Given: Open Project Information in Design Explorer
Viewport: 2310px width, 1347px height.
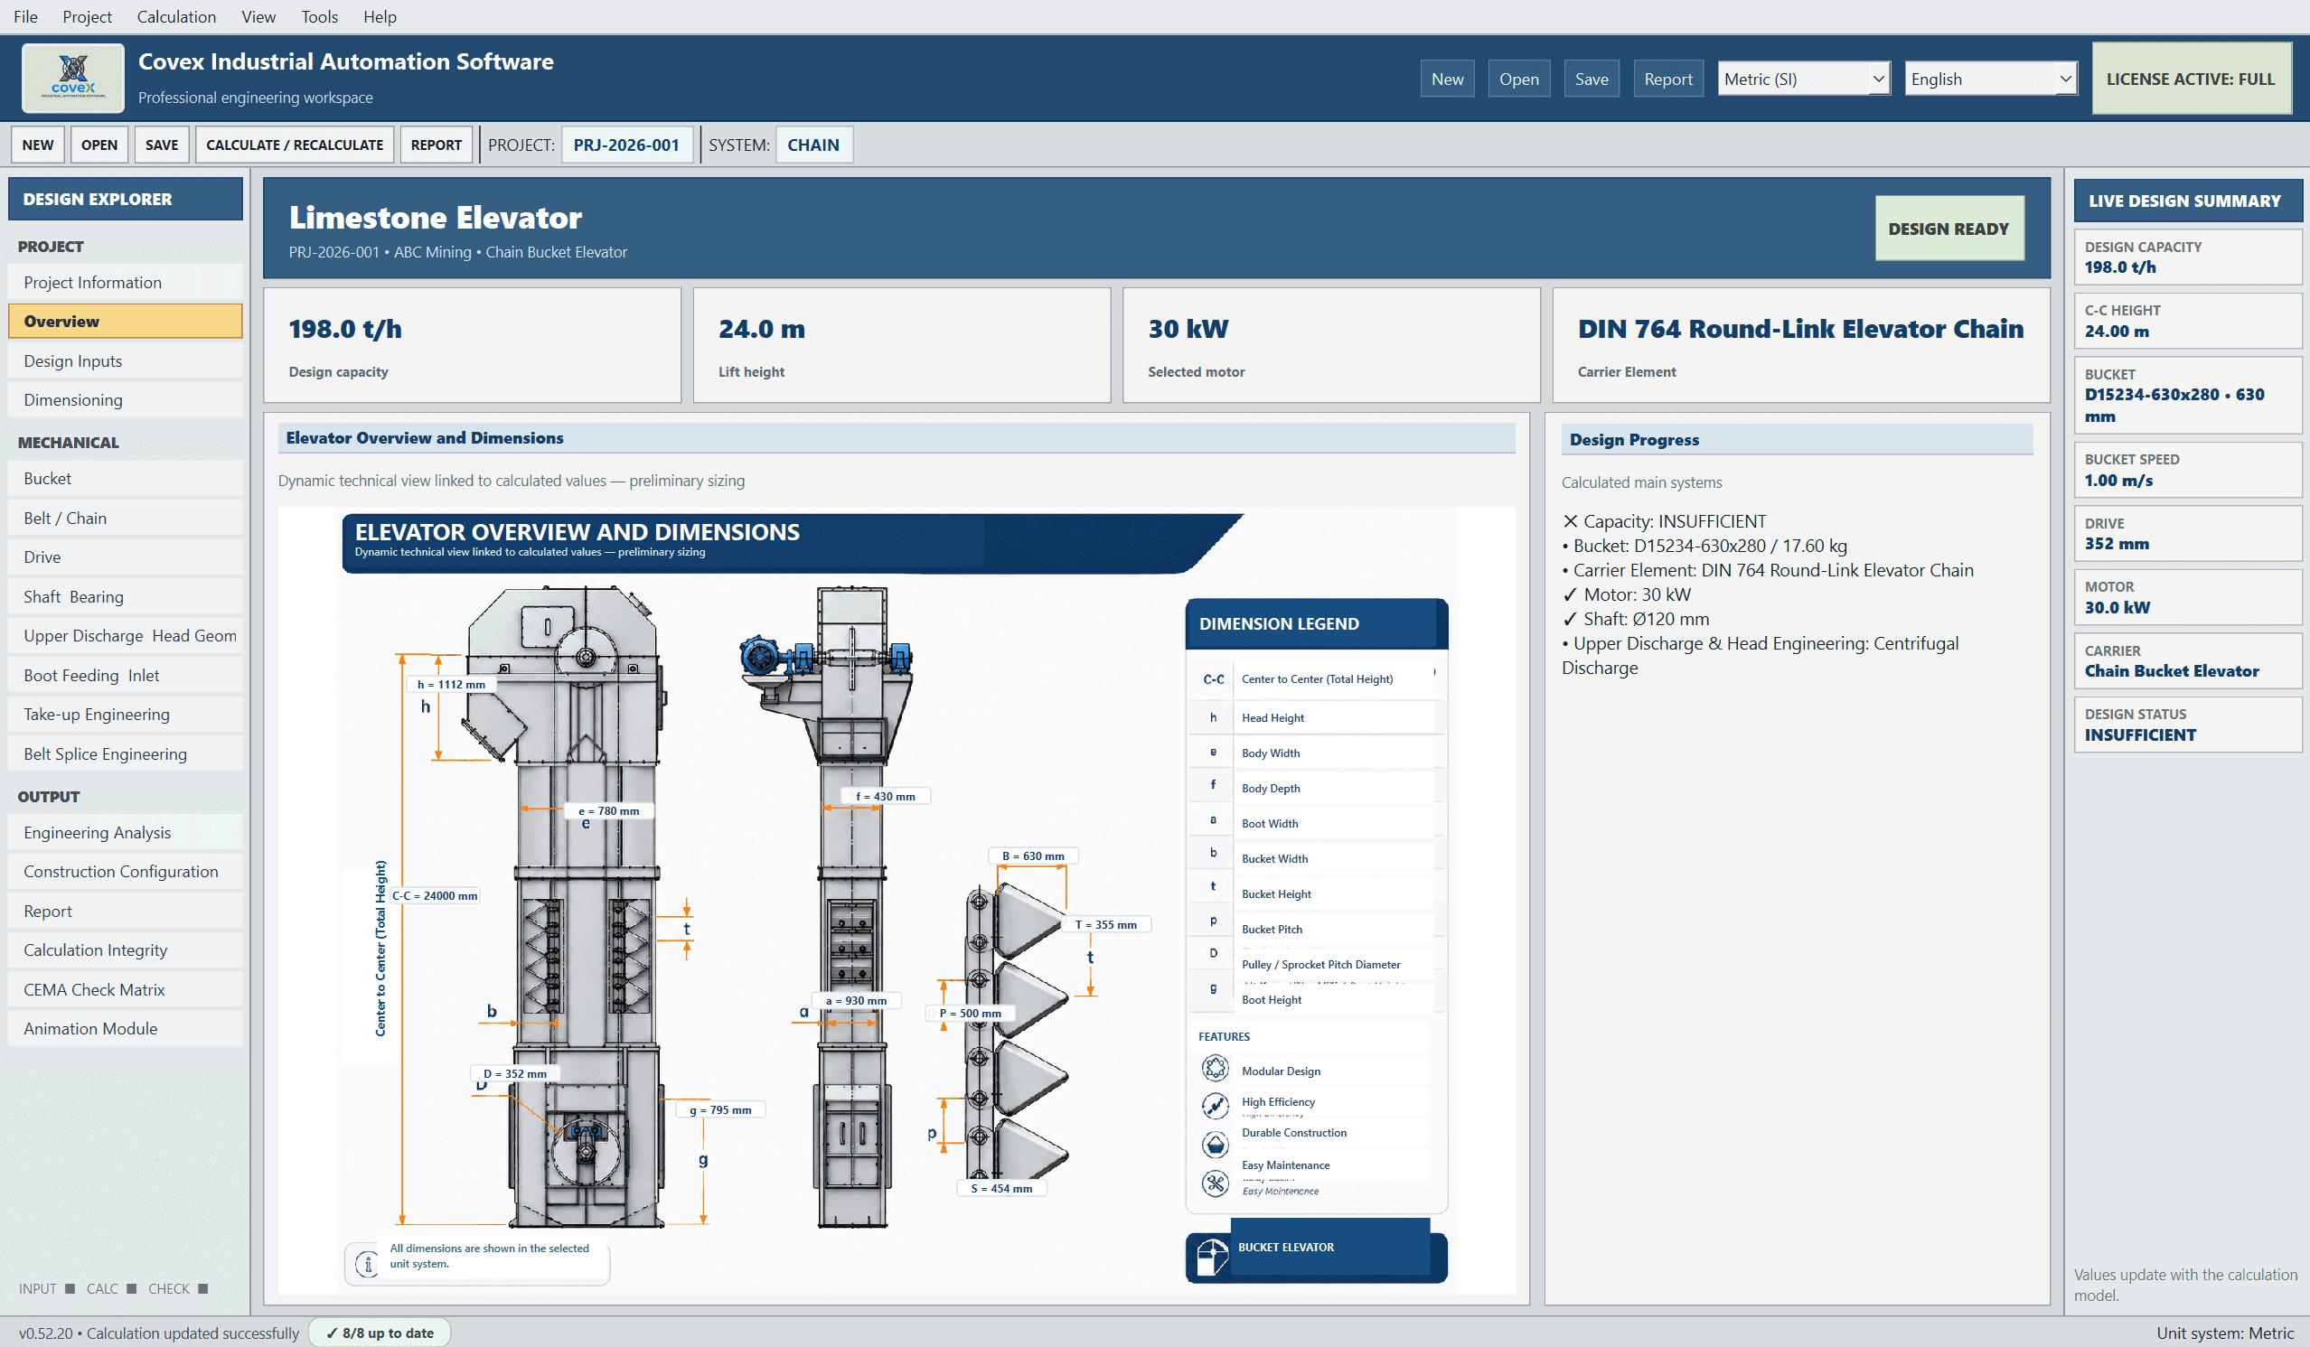Looking at the screenshot, I should pyautogui.click(x=126, y=282).
